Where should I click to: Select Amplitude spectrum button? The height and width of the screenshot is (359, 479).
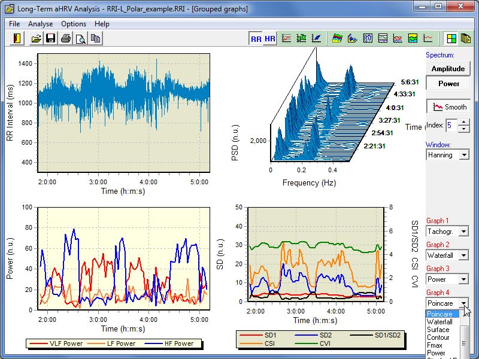point(448,69)
